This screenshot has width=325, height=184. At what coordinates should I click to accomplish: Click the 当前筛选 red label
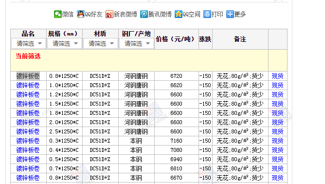pos(28,56)
